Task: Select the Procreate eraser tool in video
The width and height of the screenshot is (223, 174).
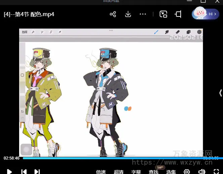Action: coord(178,32)
